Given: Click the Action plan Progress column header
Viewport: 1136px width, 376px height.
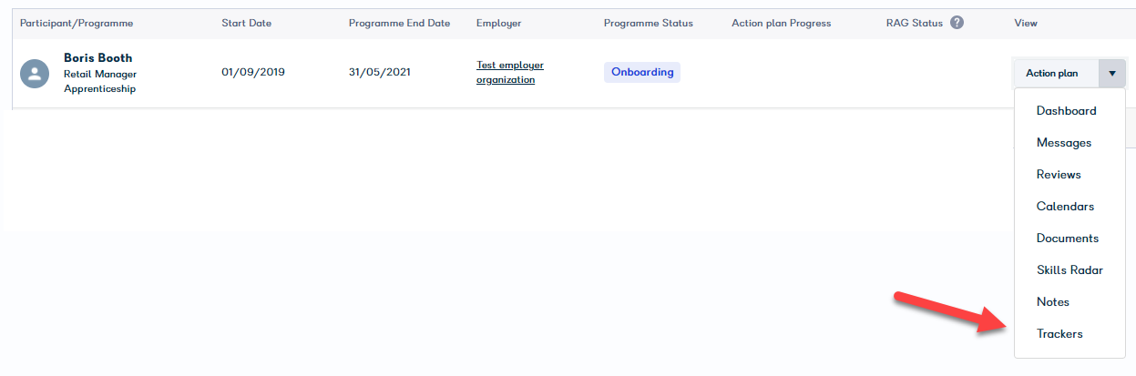Looking at the screenshot, I should tap(781, 24).
